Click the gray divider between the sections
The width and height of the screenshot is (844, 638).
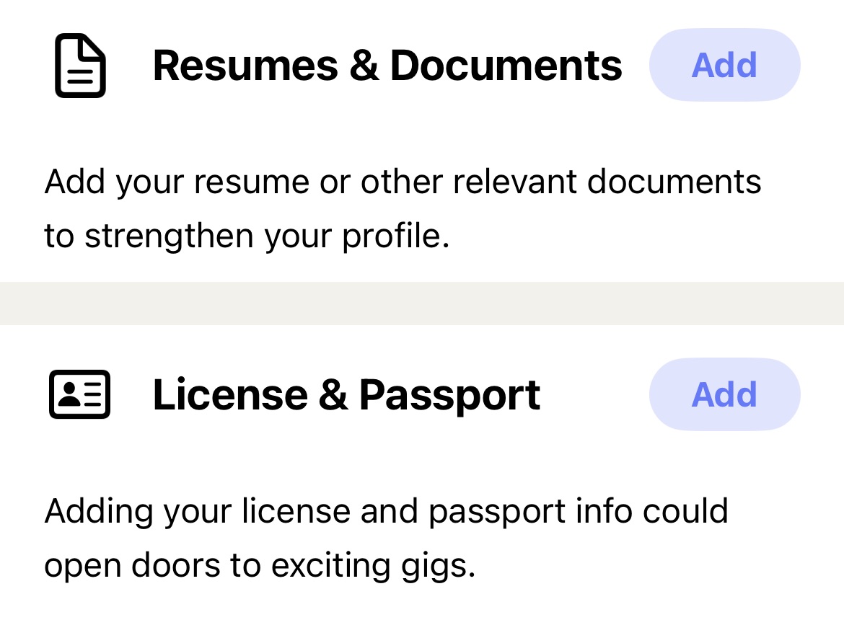[x=422, y=304]
